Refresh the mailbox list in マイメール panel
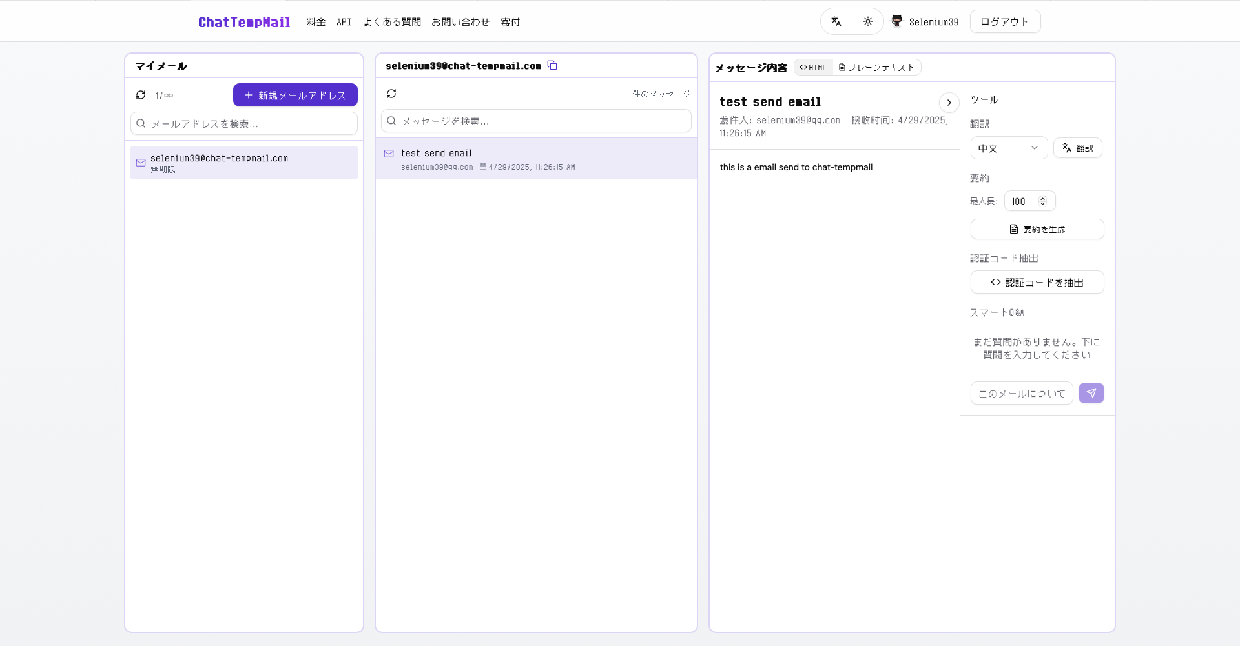 (141, 95)
